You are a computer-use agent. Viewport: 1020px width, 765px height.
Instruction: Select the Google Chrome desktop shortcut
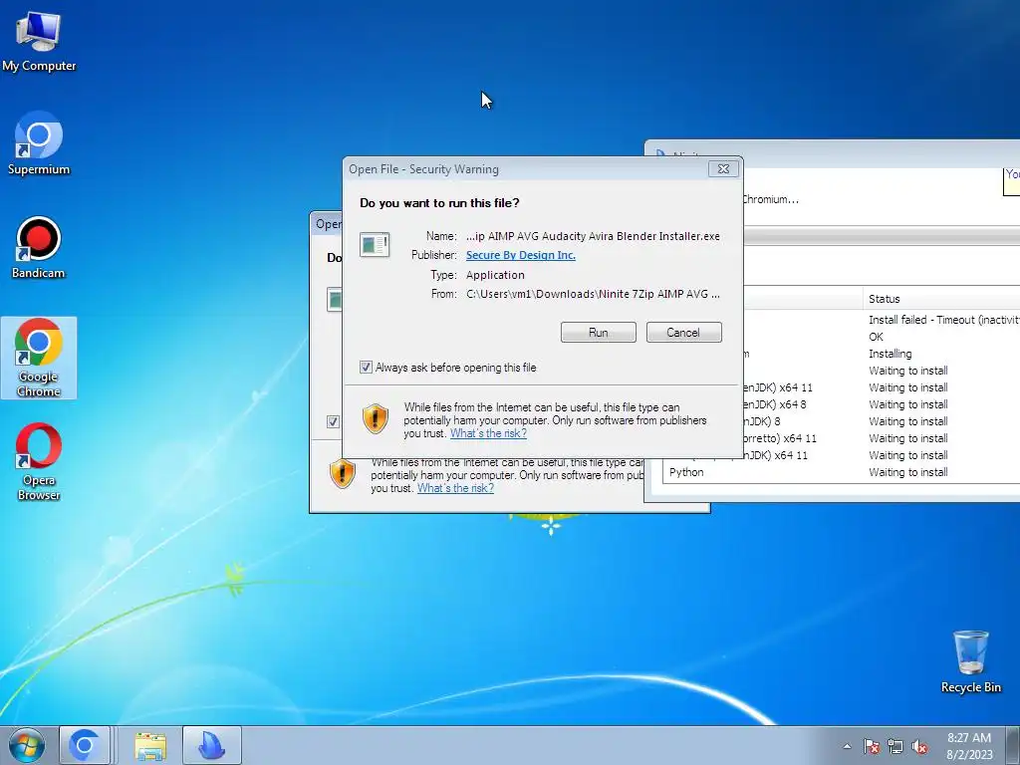(x=39, y=358)
